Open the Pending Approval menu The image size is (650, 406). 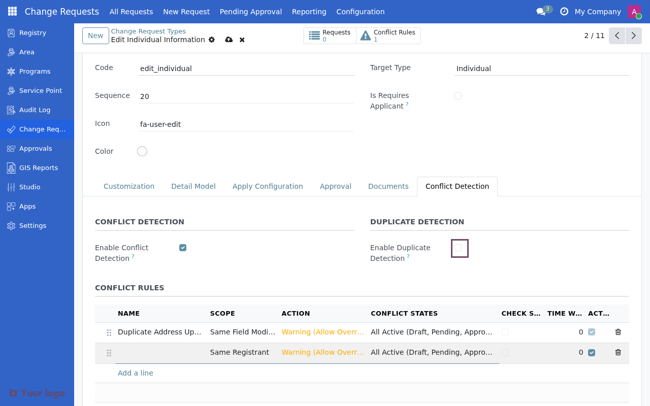pyautogui.click(x=250, y=12)
